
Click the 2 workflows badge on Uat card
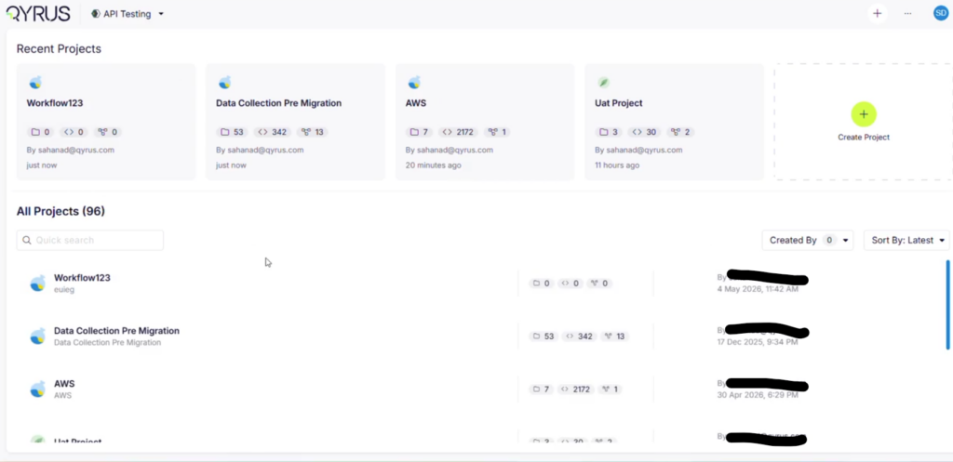[x=680, y=132]
